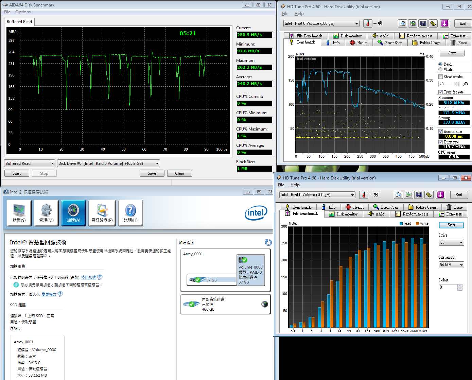Click Start button in HD Tune File Benchmark
The height and width of the screenshot is (380, 472).
[451, 225]
